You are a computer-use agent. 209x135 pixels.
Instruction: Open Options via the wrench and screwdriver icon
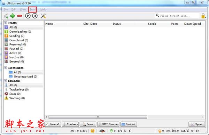(43, 16)
